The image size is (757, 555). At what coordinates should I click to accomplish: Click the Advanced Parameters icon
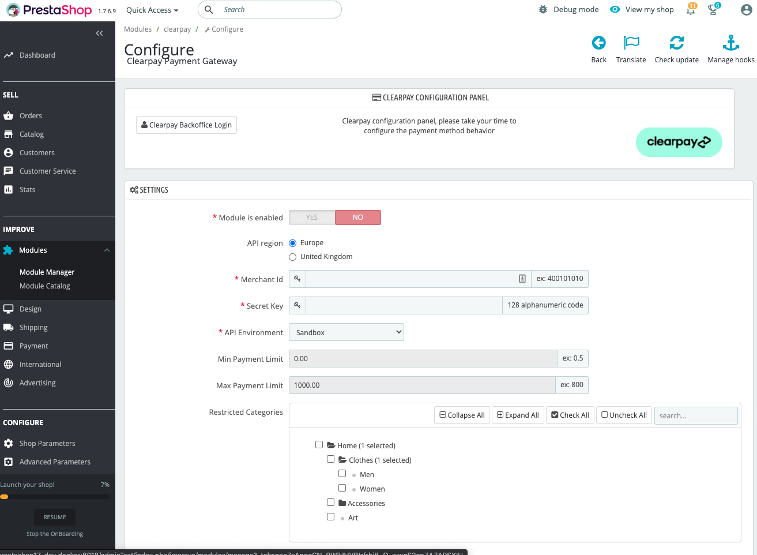coord(8,462)
